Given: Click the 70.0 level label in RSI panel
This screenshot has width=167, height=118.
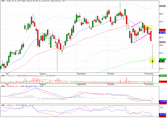Looking at the screenshot, I should pyautogui.click(x=161, y=108).
